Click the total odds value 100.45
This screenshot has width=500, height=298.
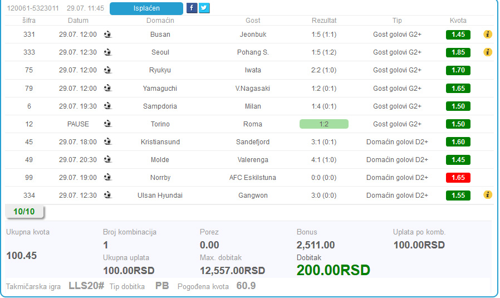pos(22,256)
